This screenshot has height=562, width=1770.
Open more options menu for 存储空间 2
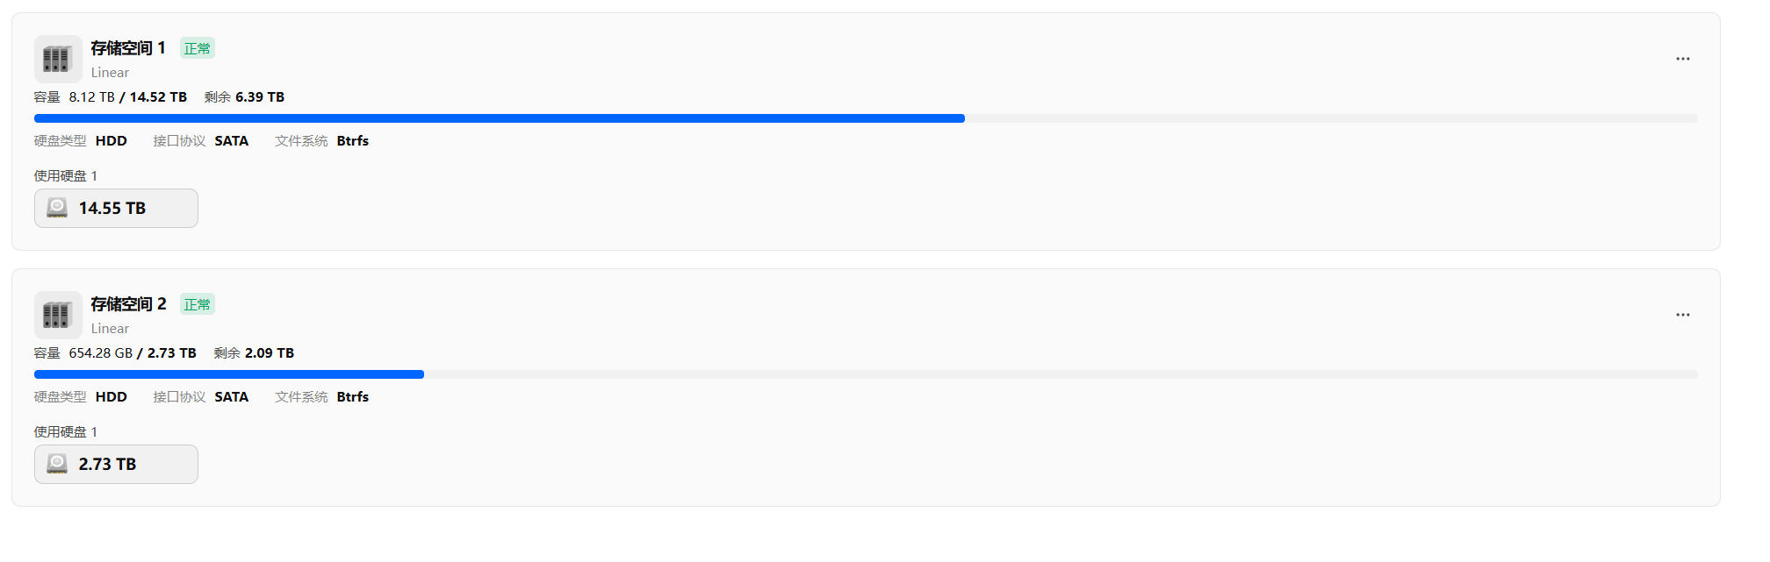click(1682, 315)
